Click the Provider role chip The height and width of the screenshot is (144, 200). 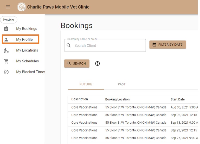[9, 20]
